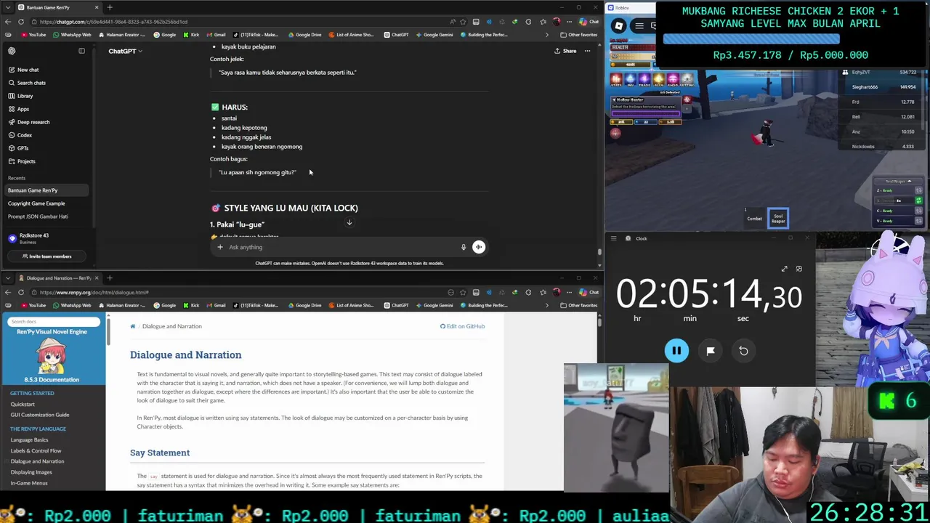Screen dimensions: 930x523
Task: Open the tab list in Ren'Py browser window
Action: click(7, 278)
